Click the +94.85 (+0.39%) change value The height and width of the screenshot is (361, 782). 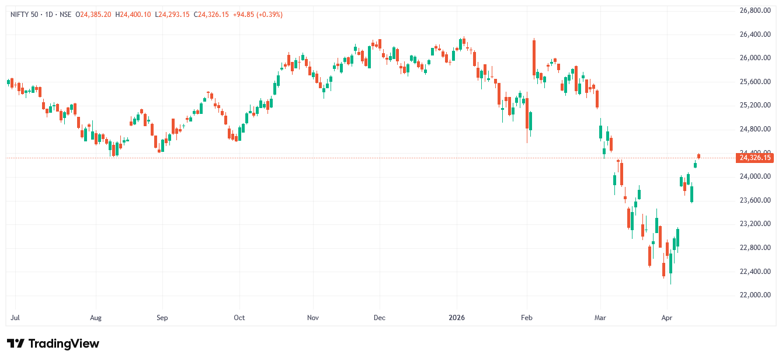pyautogui.click(x=258, y=14)
